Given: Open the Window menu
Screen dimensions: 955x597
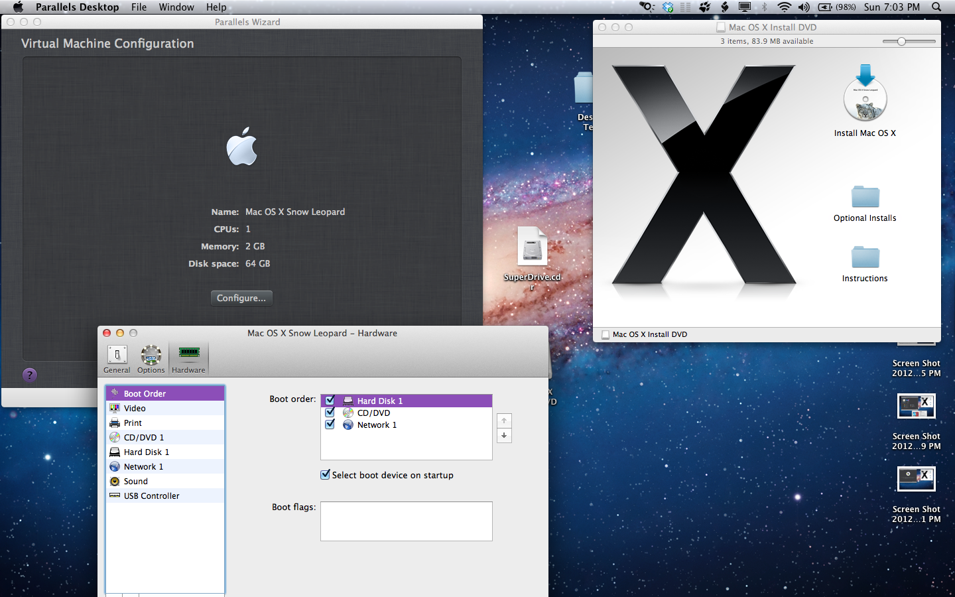Looking at the screenshot, I should 176,7.
